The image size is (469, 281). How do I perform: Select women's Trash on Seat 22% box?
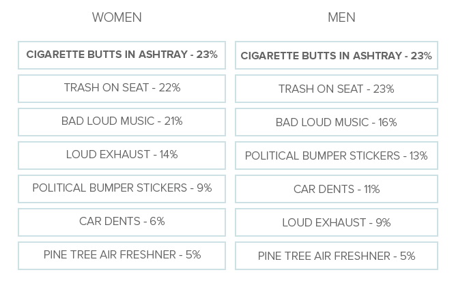(x=122, y=88)
